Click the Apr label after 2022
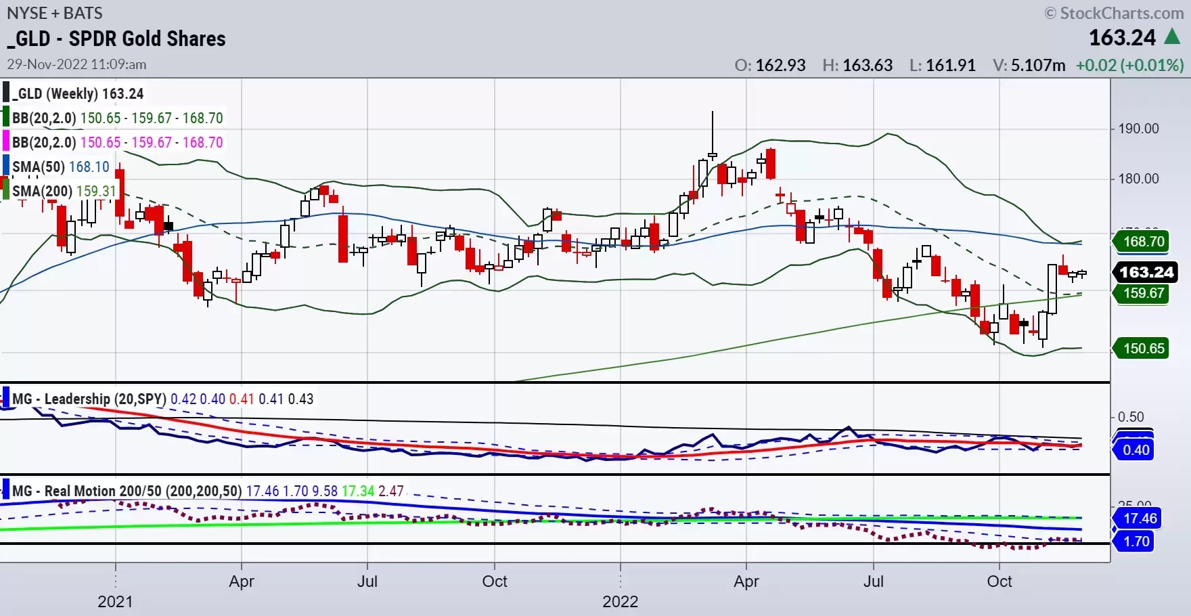Viewport: 1191px width, 616px height. pyautogui.click(x=746, y=581)
